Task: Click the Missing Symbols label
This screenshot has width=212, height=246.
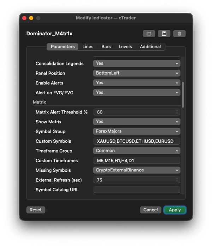Action: tap(53, 170)
